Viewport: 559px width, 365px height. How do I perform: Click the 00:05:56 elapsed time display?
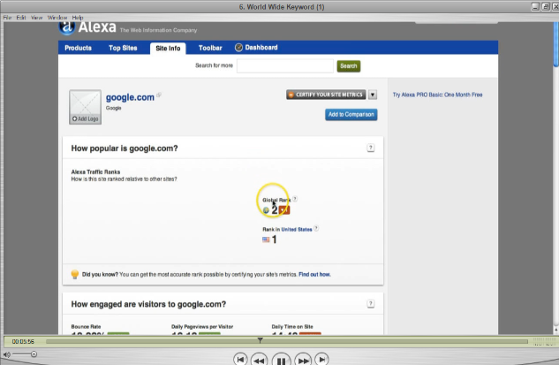[x=23, y=341]
